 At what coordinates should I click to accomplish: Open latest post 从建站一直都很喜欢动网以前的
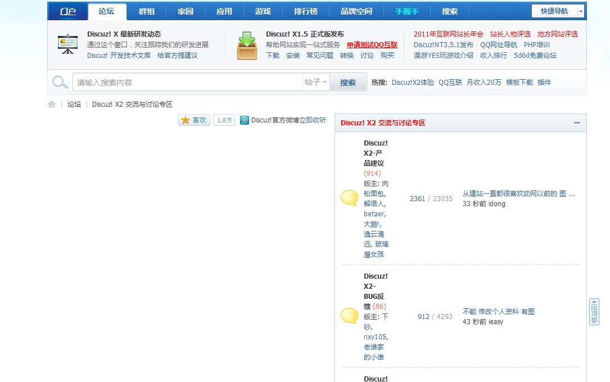click(518, 193)
